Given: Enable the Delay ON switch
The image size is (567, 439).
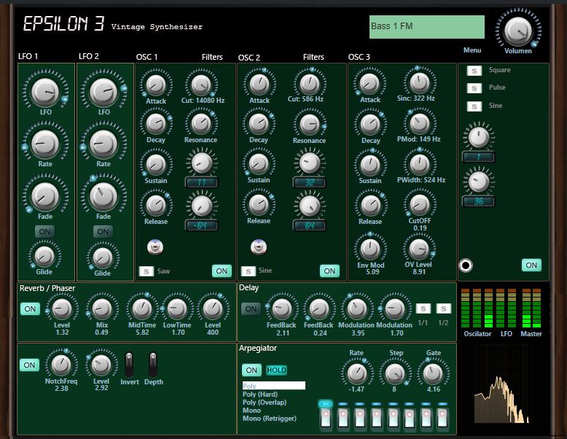Looking at the screenshot, I should [x=250, y=308].
